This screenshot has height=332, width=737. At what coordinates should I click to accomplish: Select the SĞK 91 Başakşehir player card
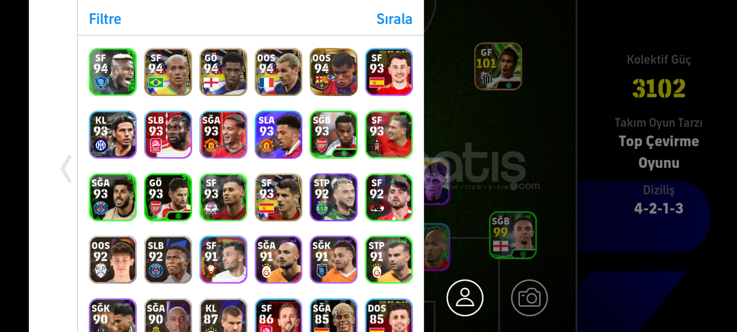(x=334, y=260)
